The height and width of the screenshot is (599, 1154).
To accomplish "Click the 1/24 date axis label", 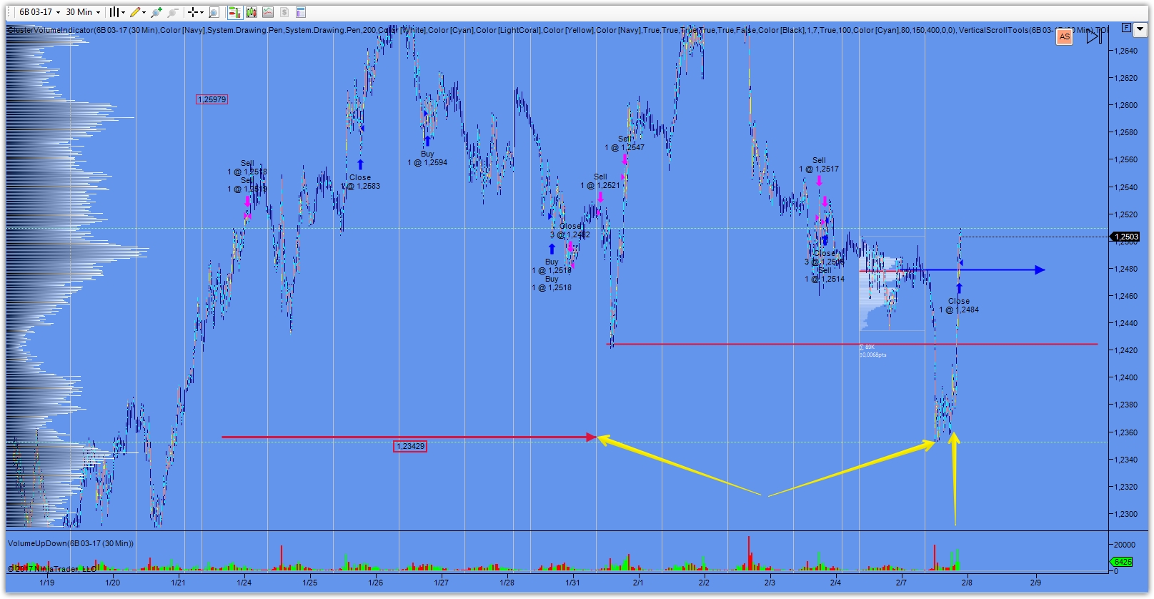I will tap(244, 583).
